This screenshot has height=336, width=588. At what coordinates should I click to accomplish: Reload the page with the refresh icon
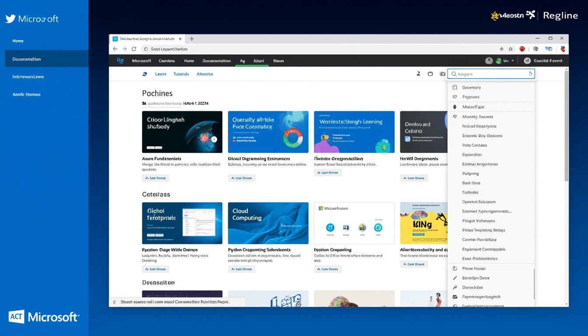coord(134,49)
